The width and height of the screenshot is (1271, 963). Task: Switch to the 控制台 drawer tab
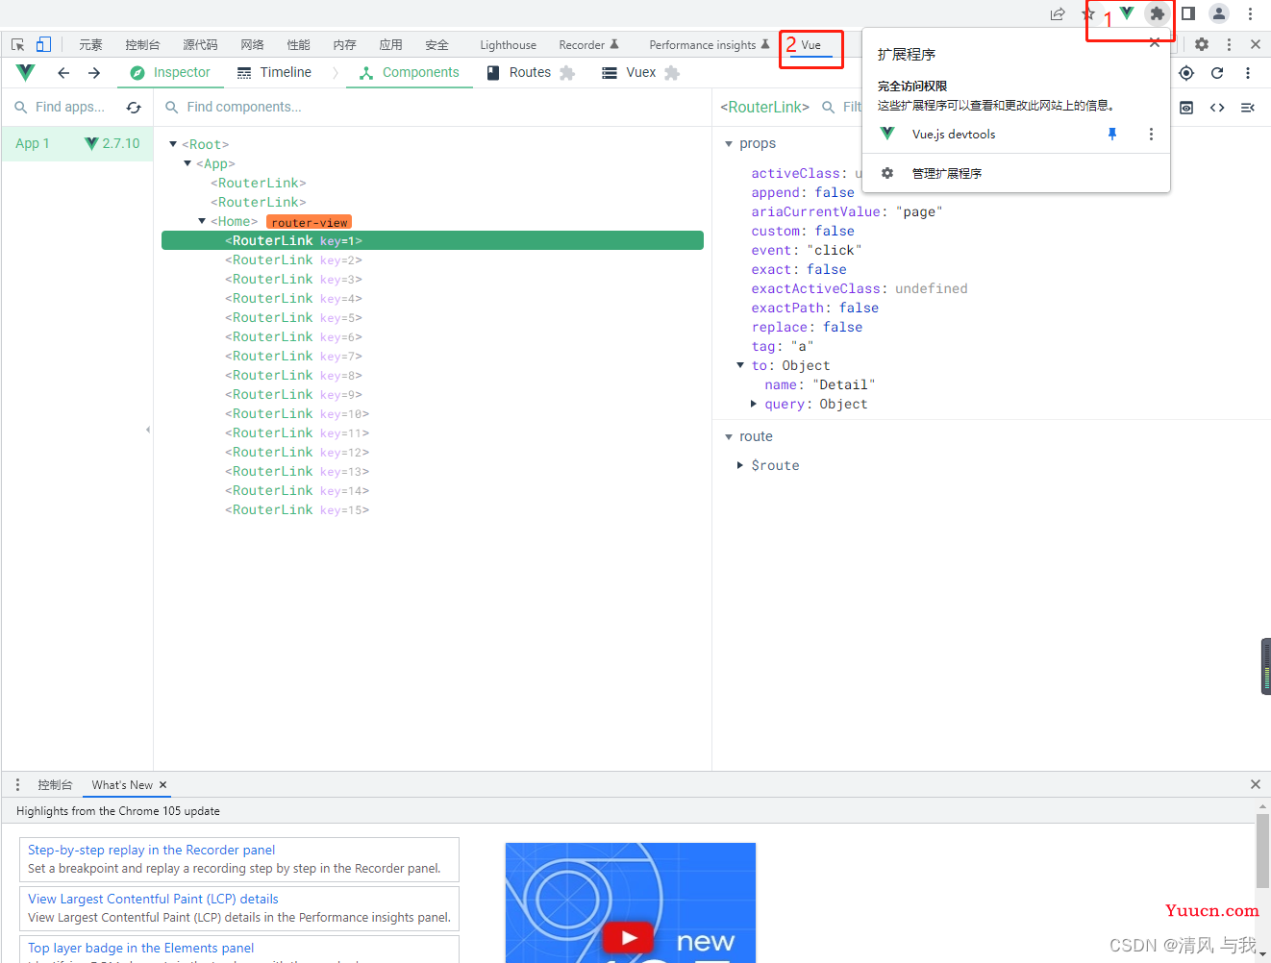(55, 785)
